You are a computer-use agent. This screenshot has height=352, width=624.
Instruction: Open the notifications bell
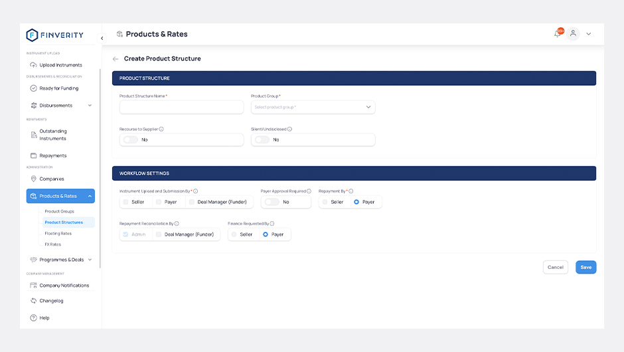point(558,34)
